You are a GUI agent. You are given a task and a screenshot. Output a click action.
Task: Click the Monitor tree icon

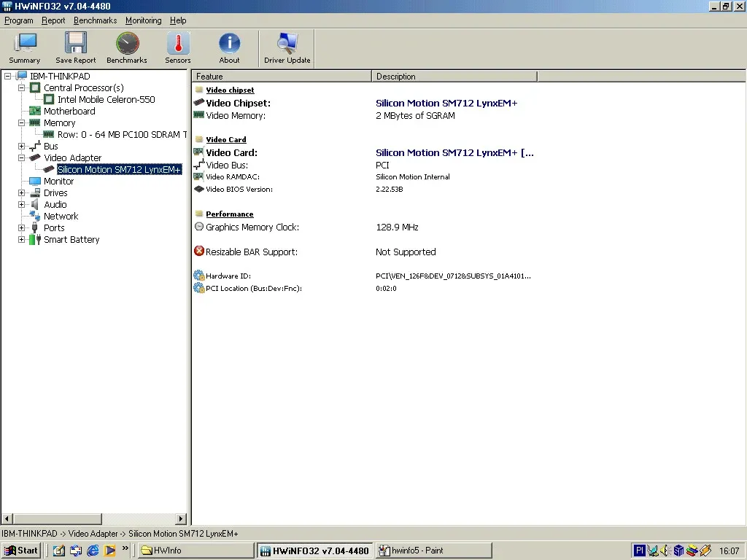click(x=35, y=182)
